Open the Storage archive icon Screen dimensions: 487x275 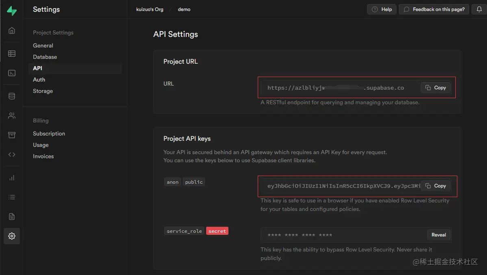pos(12,135)
